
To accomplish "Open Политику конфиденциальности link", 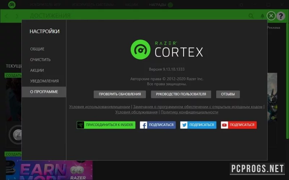I will [x=189, y=112].
